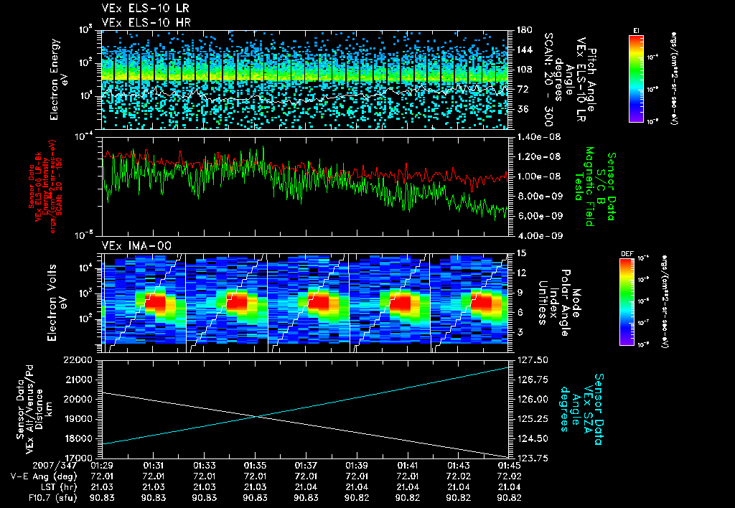Click the DEF color bar legend
This screenshot has width=735, height=508.
(627, 302)
